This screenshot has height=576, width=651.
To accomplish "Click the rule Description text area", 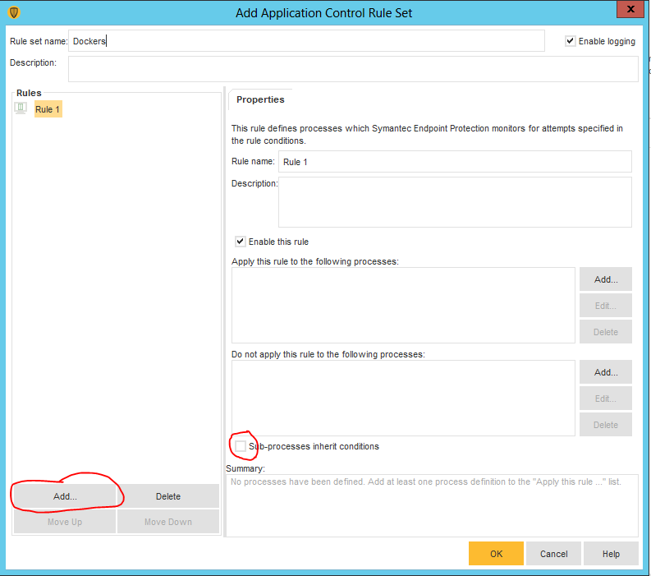I will point(455,202).
